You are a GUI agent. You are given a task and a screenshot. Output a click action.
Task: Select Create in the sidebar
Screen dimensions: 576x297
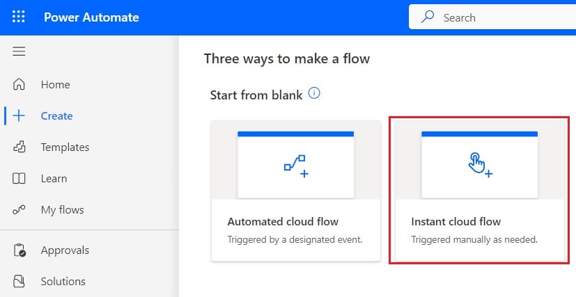pyautogui.click(x=56, y=116)
